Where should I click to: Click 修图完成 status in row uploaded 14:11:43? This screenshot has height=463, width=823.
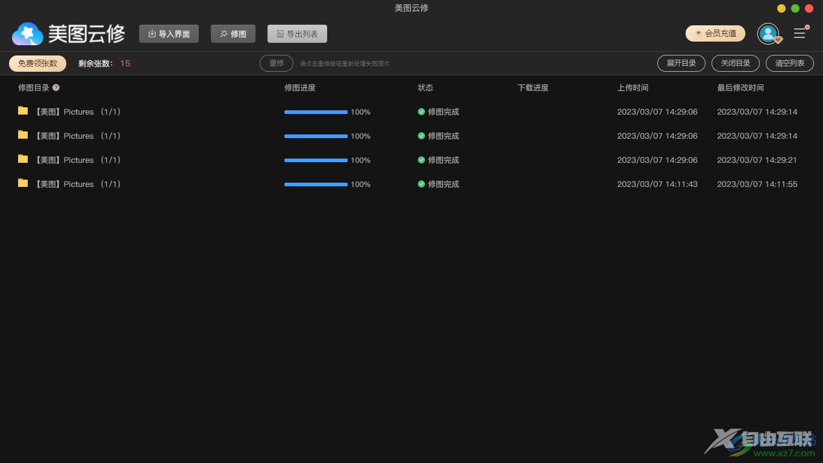coord(443,184)
